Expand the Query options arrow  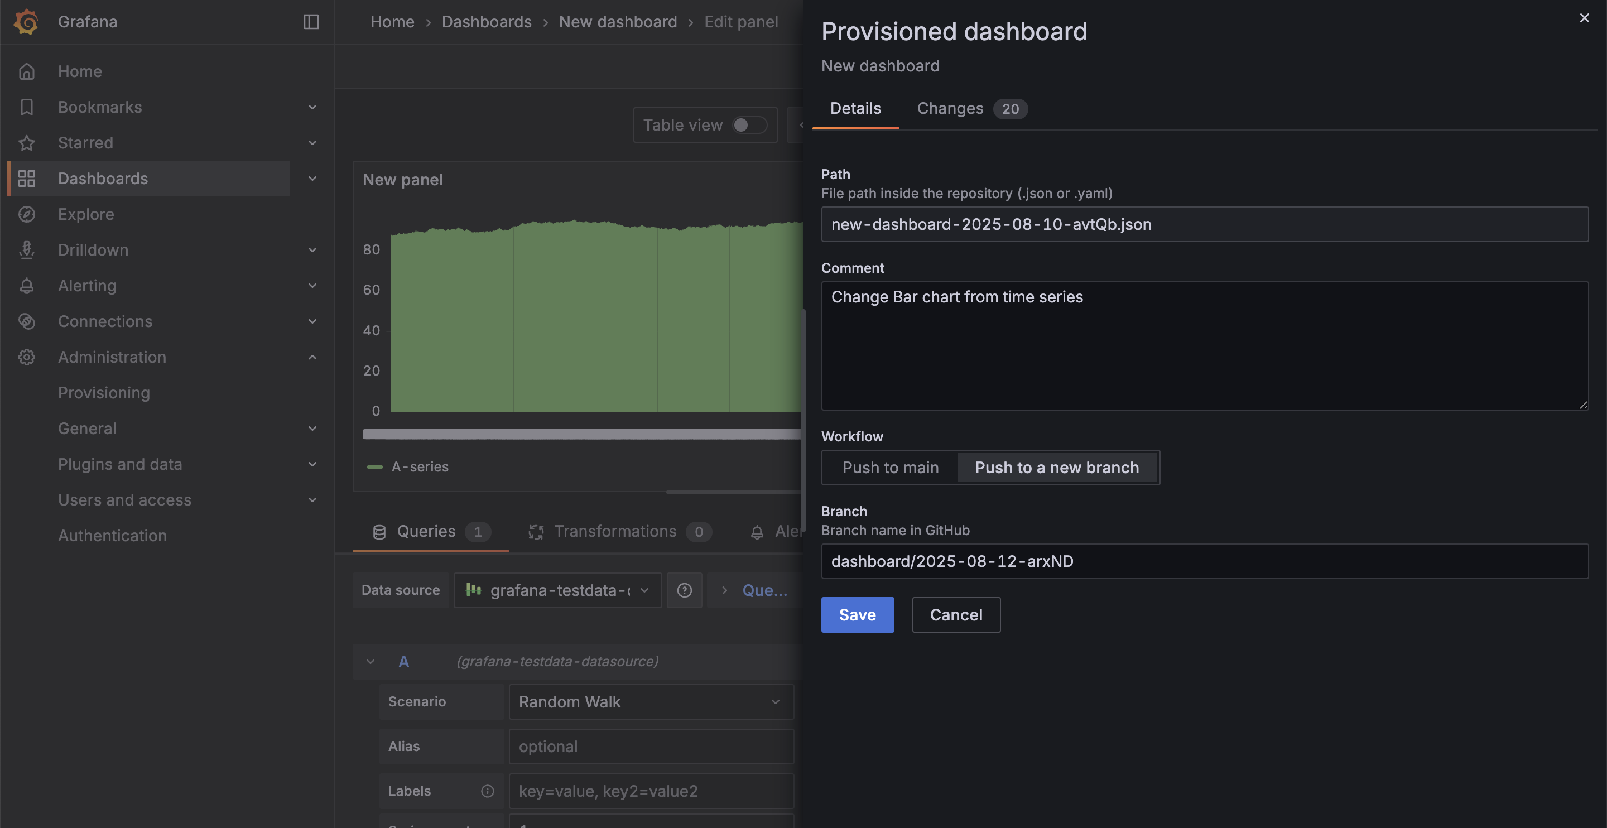pyautogui.click(x=724, y=590)
